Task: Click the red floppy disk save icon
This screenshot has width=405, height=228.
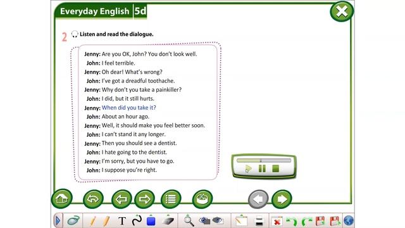Action: (320, 221)
